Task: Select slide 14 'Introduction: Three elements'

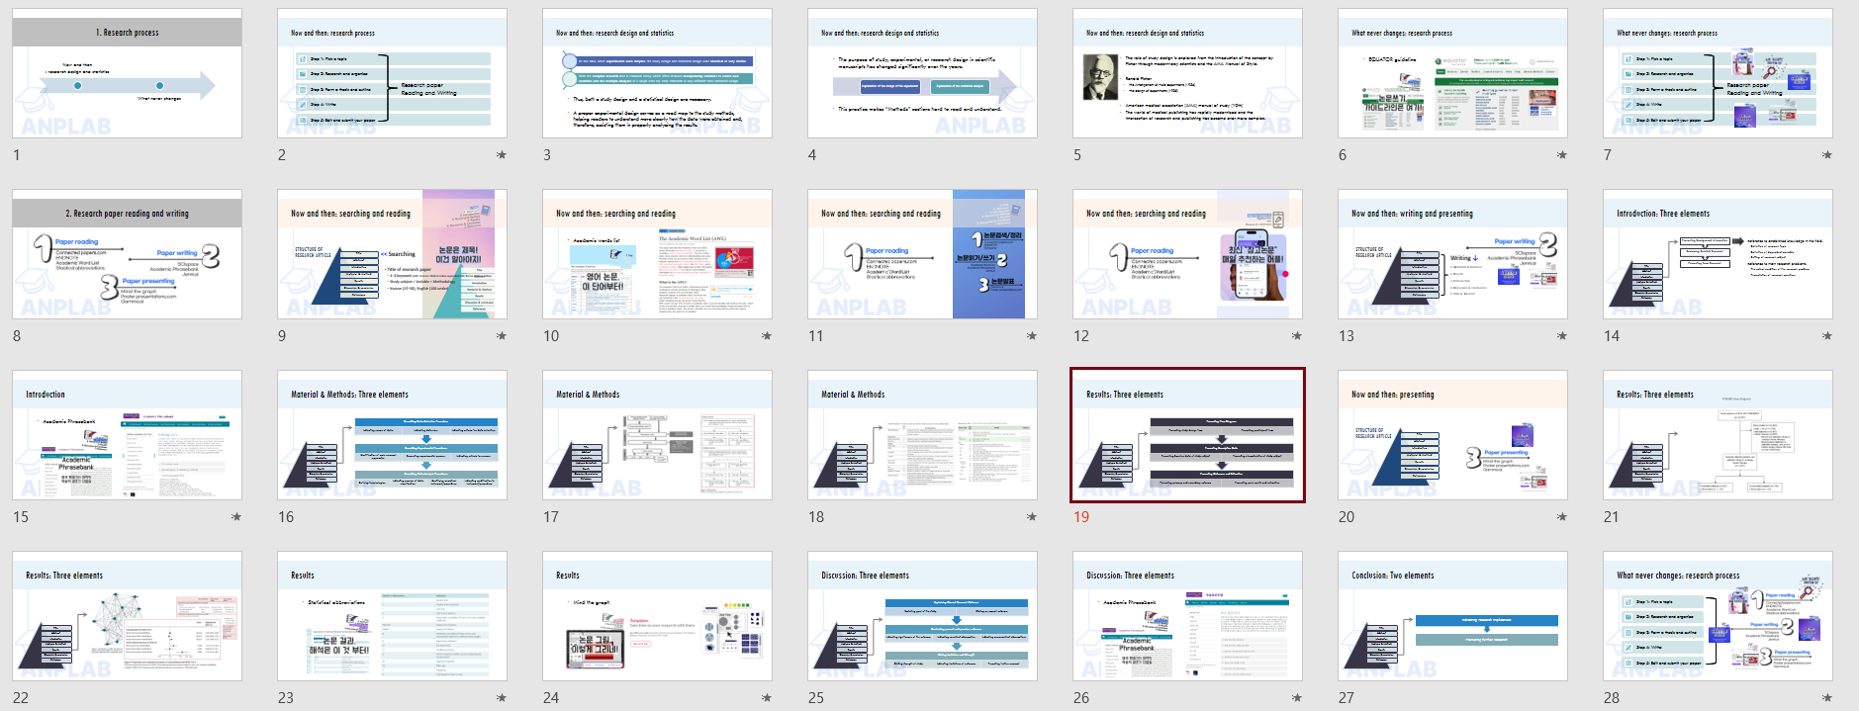Action: point(1718,255)
